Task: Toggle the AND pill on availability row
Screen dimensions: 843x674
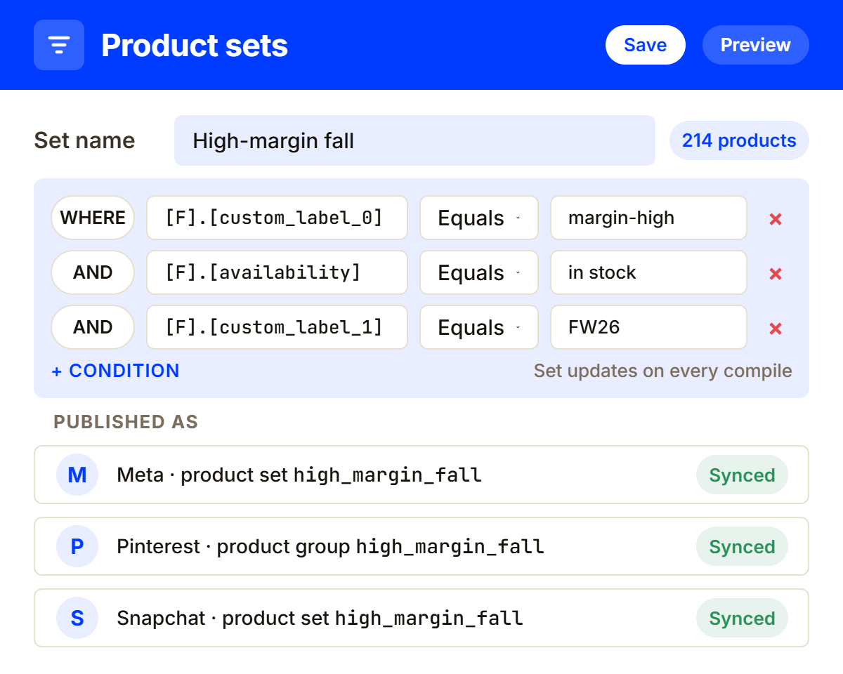Action: 93,272
